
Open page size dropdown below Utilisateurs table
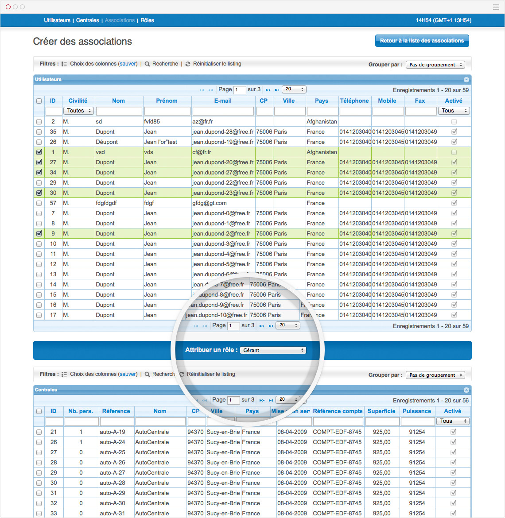(288, 325)
